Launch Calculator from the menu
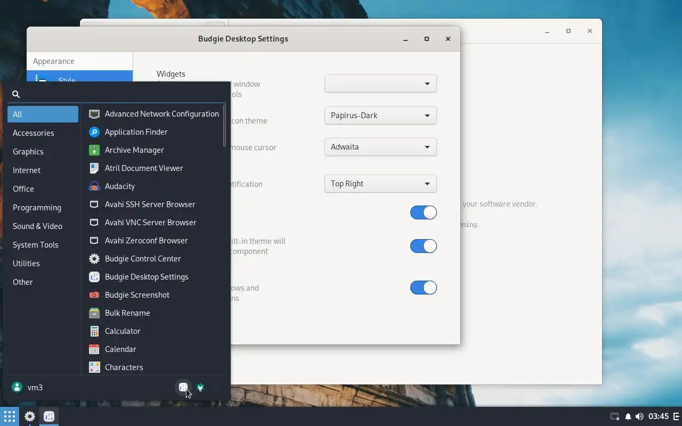Image resolution: width=682 pixels, height=426 pixels. 154,331
